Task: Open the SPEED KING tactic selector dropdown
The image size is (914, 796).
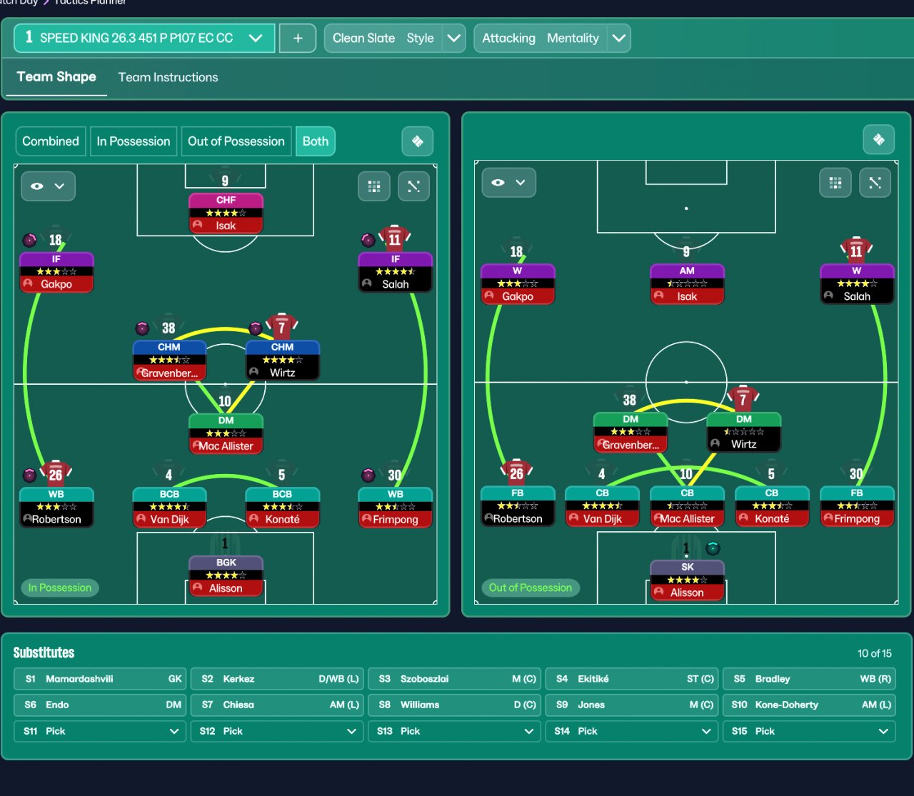Action: coord(144,38)
